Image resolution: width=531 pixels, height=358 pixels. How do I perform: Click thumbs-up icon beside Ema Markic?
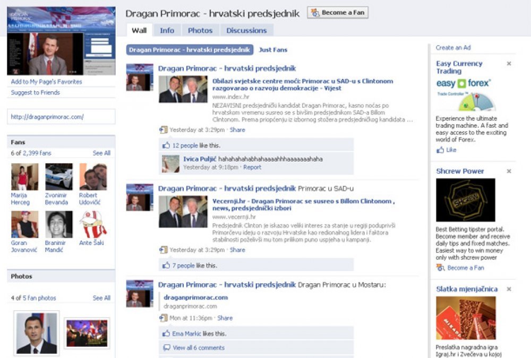[166, 334]
